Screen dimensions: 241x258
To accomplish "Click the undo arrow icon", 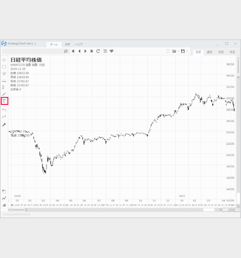I will (4, 110).
